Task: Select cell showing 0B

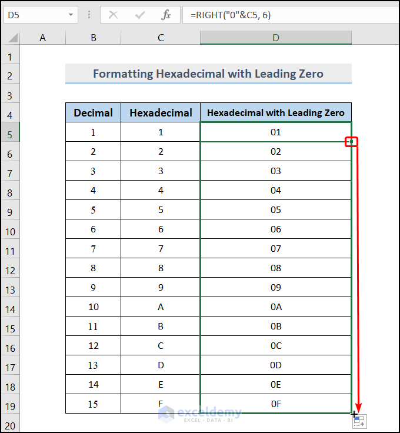Action: pos(276,326)
